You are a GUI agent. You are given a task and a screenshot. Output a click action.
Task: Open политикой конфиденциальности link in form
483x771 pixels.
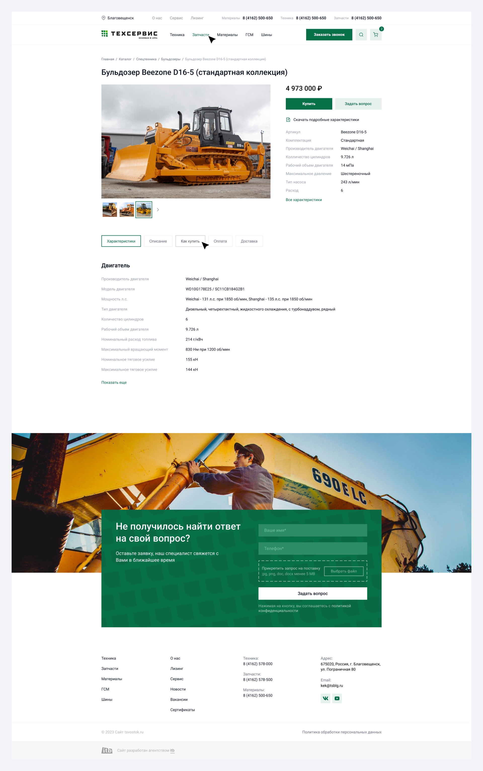click(x=305, y=608)
